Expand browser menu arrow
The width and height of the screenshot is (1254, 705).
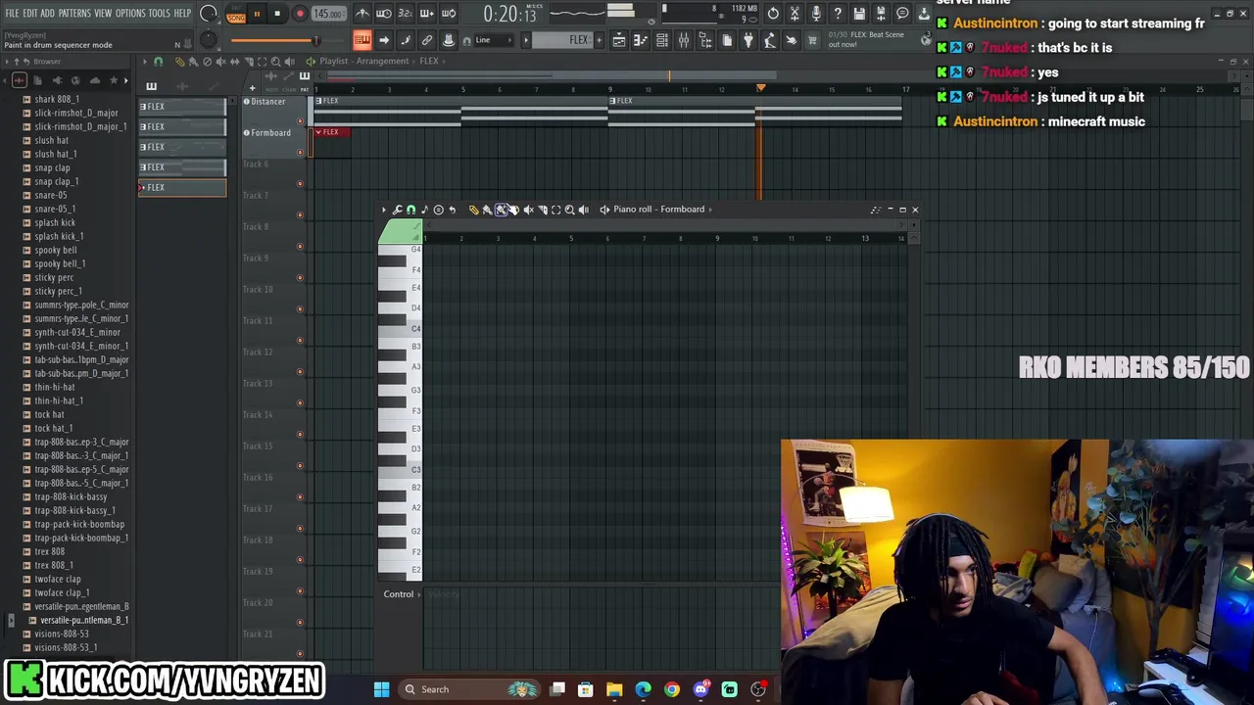coord(5,61)
